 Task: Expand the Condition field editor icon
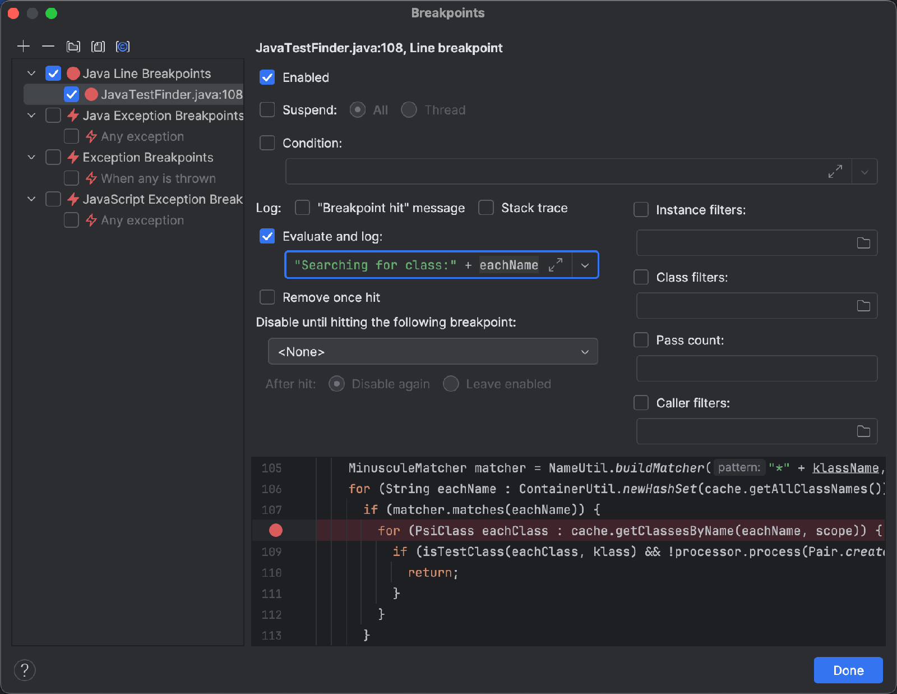pos(835,171)
